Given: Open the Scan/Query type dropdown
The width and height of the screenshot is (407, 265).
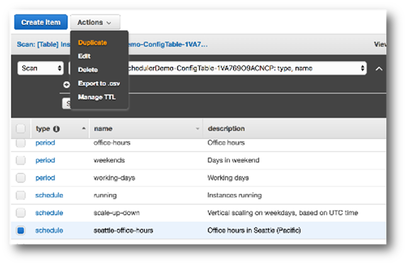Looking at the screenshot, I should click(x=41, y=68).
